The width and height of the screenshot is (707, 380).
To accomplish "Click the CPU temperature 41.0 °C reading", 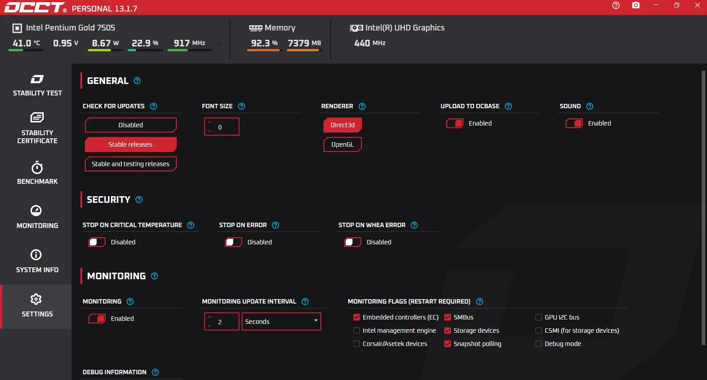I will 26,43.
